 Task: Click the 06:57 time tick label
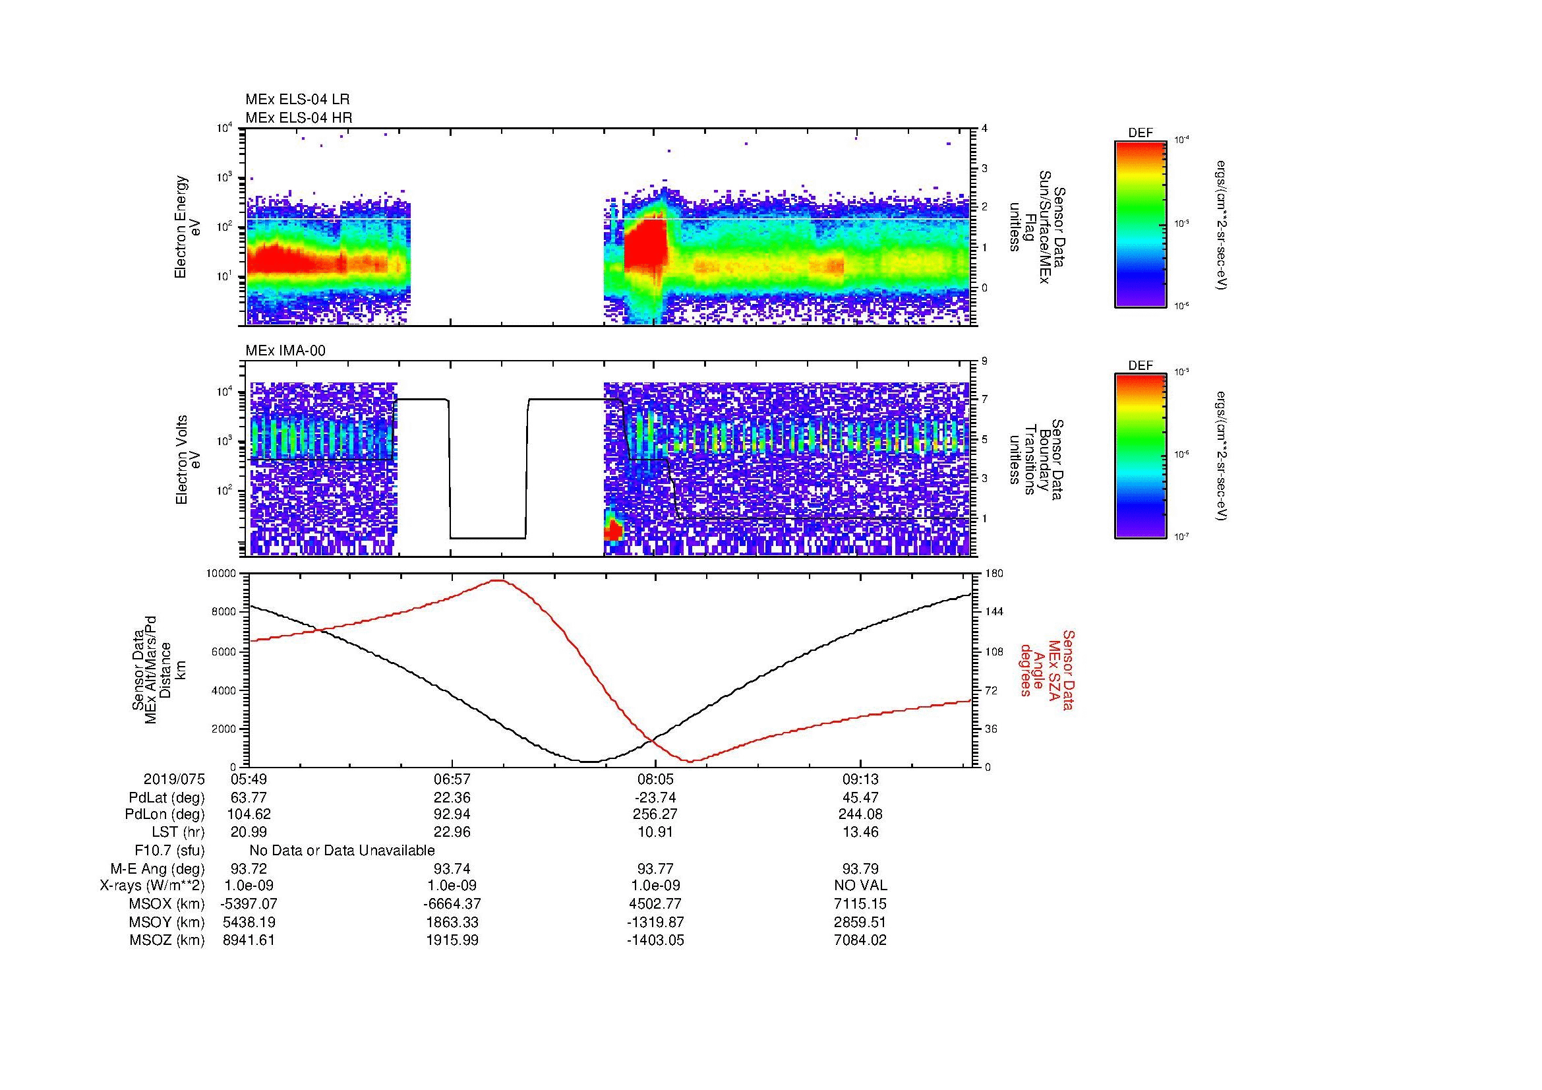[x=453, y=779]
